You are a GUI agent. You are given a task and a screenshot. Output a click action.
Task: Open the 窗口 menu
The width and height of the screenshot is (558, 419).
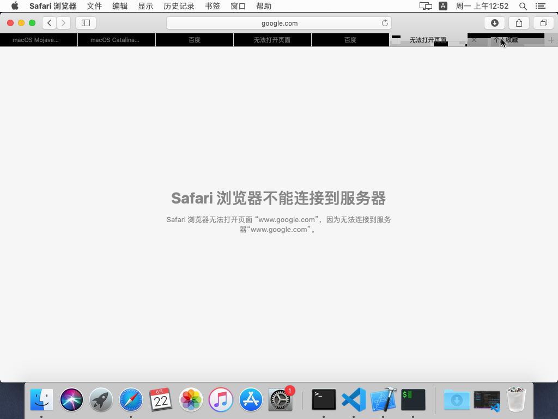pos(238,6)
